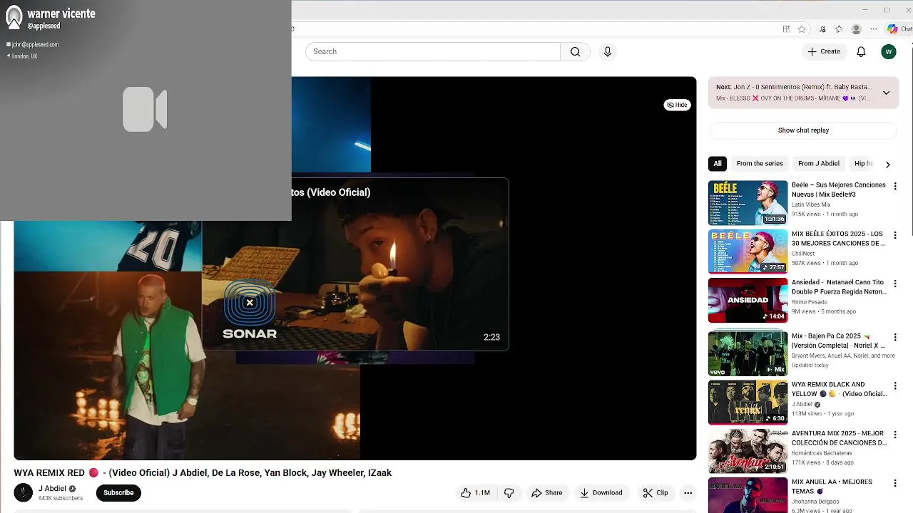Screen dimensions: 913x513
Task: Start voice search with microphone icon
Action: tap(608, 51)
